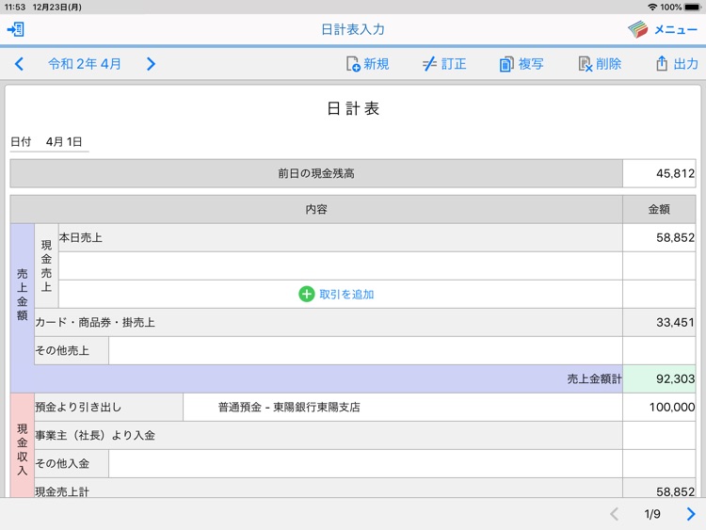Go to next page arrow at bottom
The height and width of the screenshot is (530, 706).
tap(691, 514)
